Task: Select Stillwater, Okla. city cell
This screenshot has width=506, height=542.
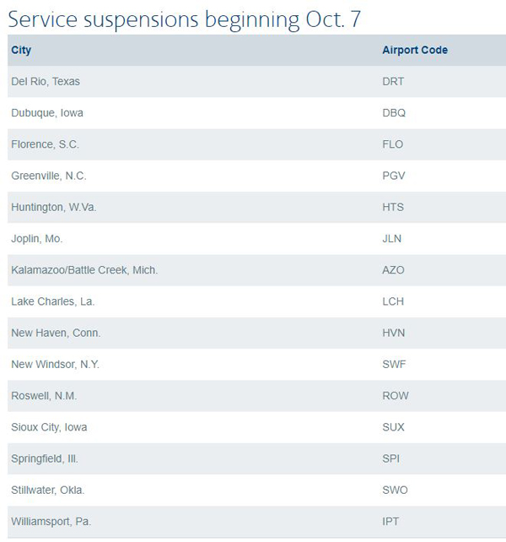Action: (x=48, y=491)
